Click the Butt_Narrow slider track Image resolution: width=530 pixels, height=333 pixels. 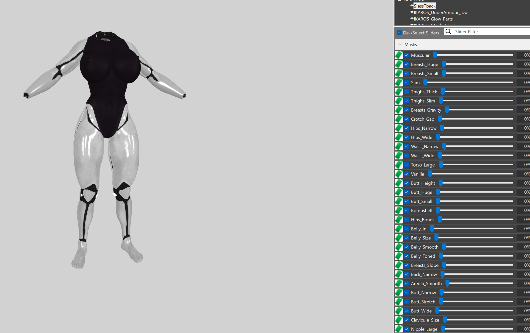477,293
